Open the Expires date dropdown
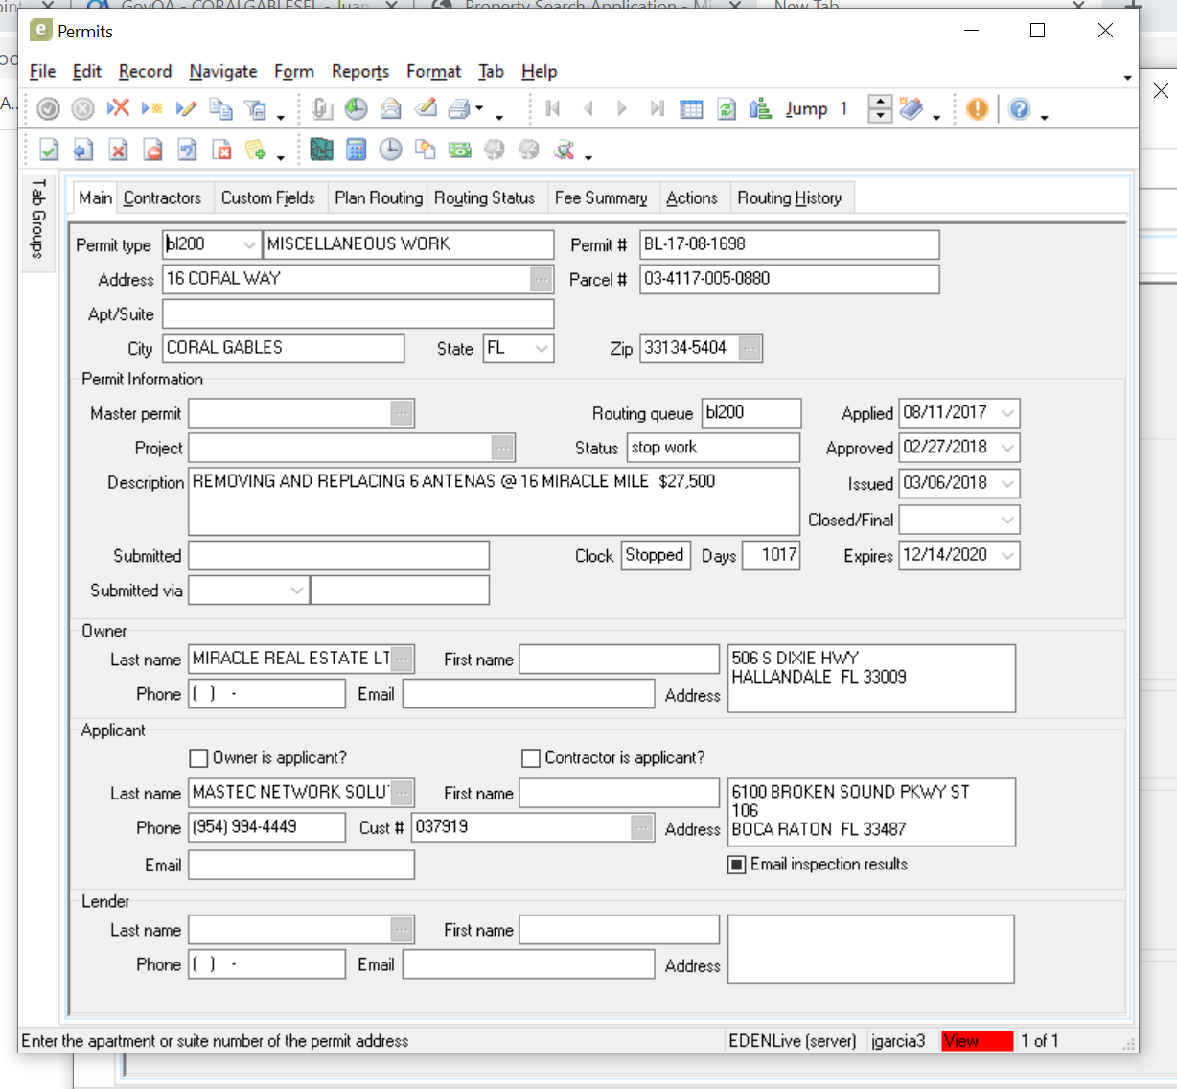The image size is (1177, 1089). click(x=1007, y=555)
